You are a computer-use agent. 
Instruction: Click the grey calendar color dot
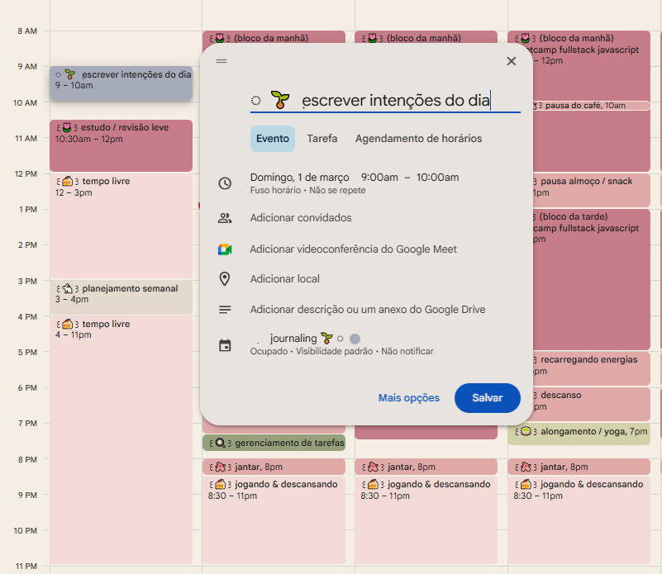[355, 339]
